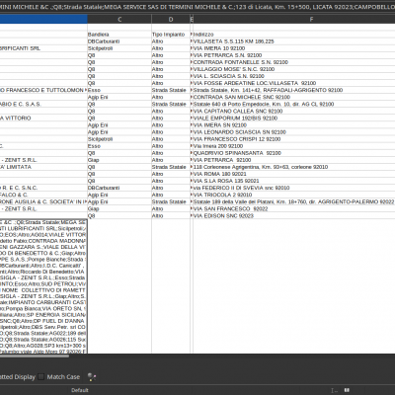Select the Via Imera 200 92100 cell
This screenshot has width=395, height=395.
[294, 146]
